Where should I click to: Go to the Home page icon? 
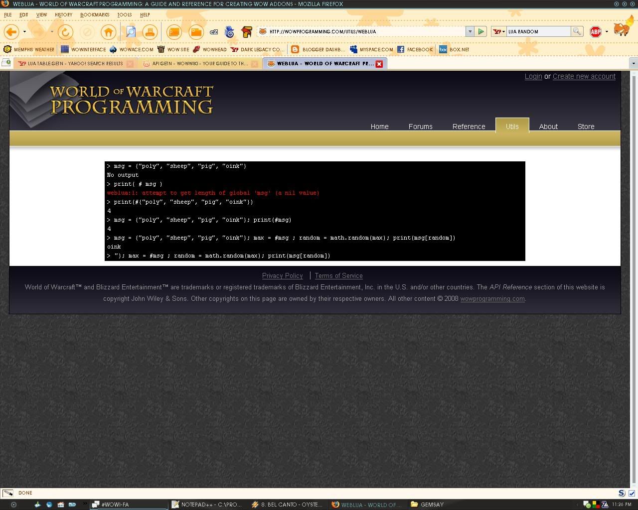108,32
